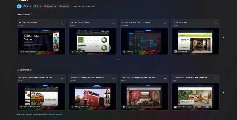Image resolution: width=237 pixels, height=120 pixels.
Task: Open more options for Sliding Barn Door card
Action: tap(216, 23)
